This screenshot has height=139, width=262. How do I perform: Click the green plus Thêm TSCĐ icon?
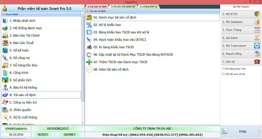click(x=89, y=62)
